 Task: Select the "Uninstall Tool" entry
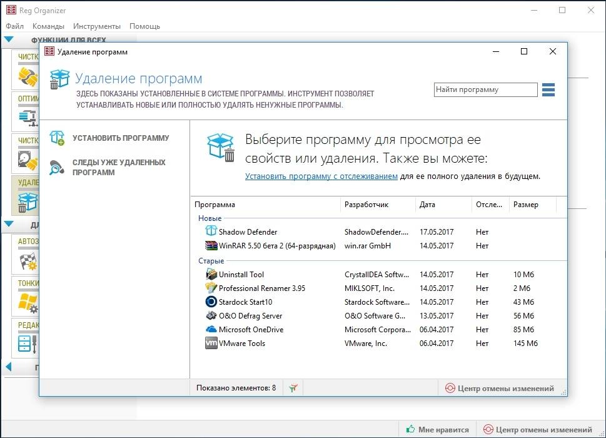tap(241, 275)
